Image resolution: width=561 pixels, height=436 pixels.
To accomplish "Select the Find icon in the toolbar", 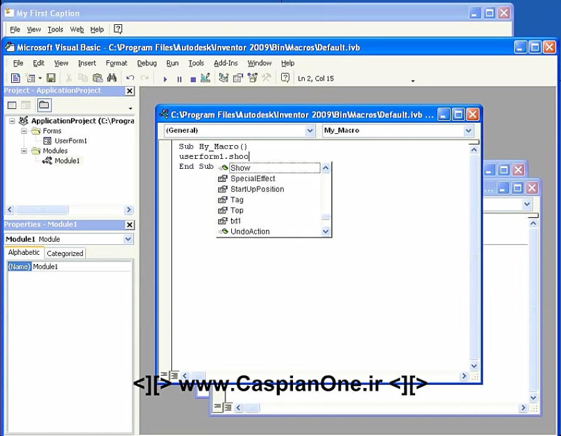I will coord(112,77).
